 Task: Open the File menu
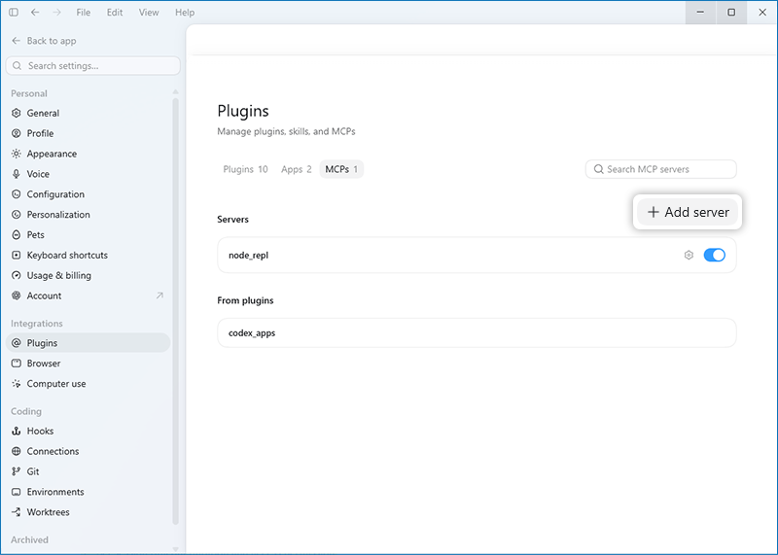click(84, 13)
